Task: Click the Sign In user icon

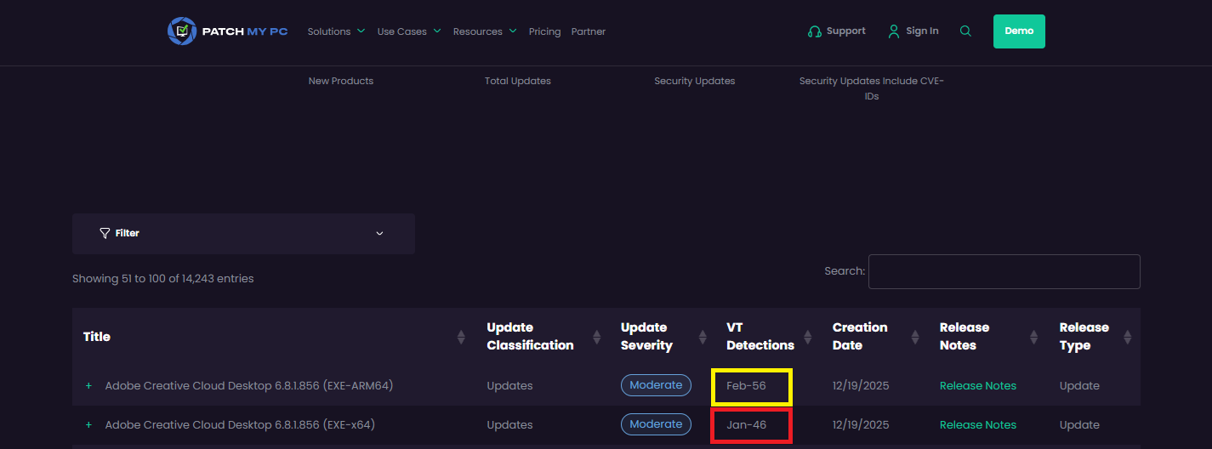Action: 893,31
